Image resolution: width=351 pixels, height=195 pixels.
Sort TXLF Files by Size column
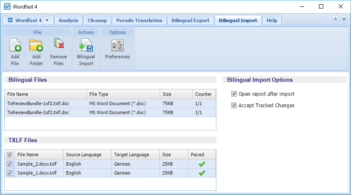174,155
